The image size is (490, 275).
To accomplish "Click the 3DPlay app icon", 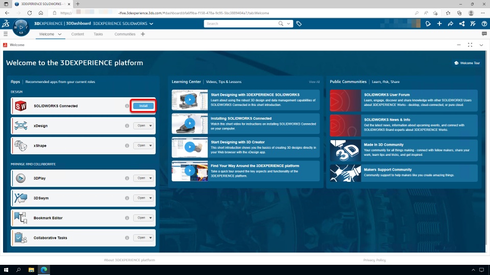I will [x=20, y=178].
